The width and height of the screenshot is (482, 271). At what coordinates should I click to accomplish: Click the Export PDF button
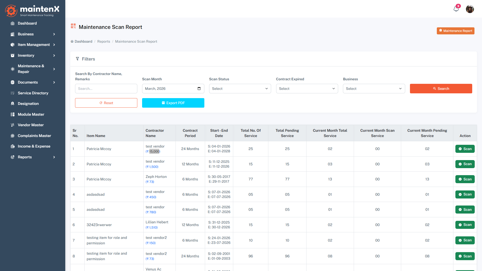pyautogui.click(x=173, y=103)
